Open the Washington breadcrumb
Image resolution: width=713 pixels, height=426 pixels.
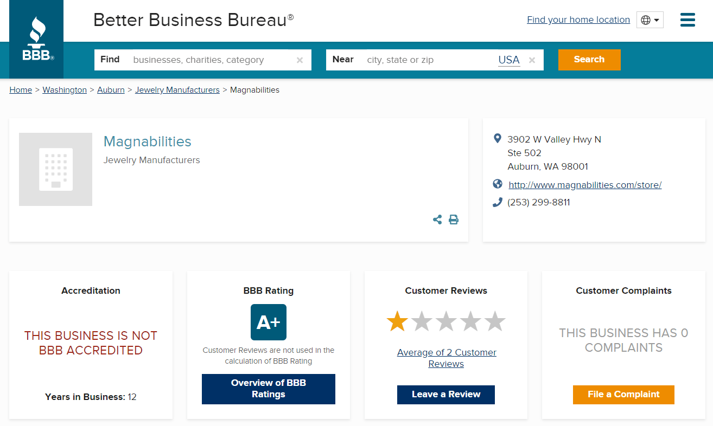tap(65, 90)
